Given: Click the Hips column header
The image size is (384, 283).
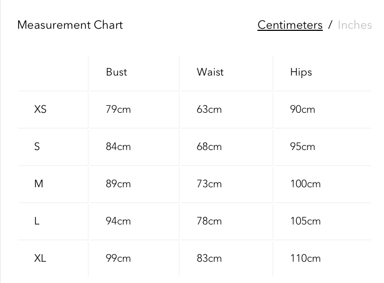Looking at the screenshot, I should click(x=301, y=72).
